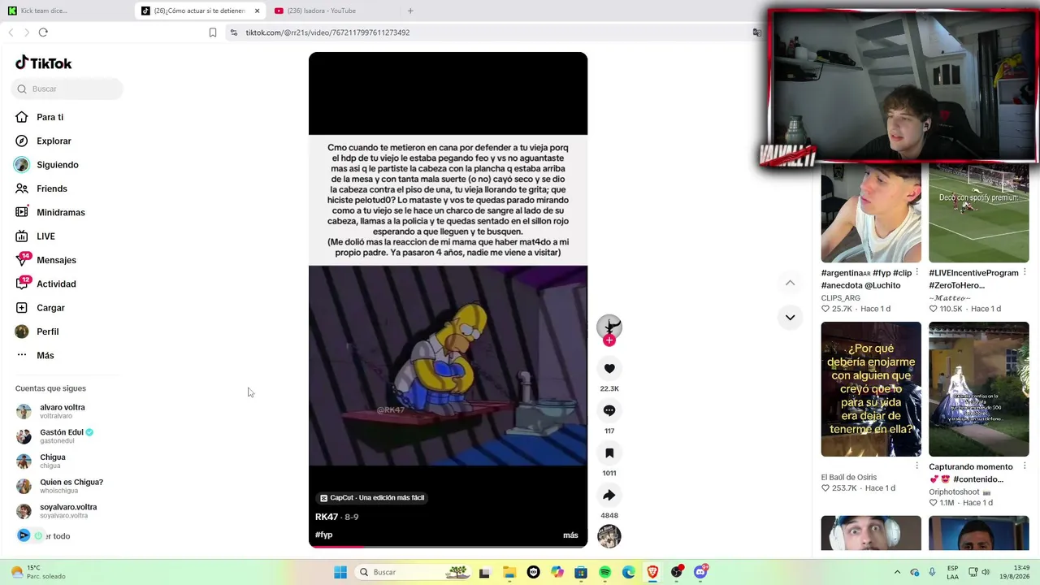Open the #LIVEIncentiveProgram video thumbnail
The height and width of the screenshot is (585, 1040).
pos(979,213)
